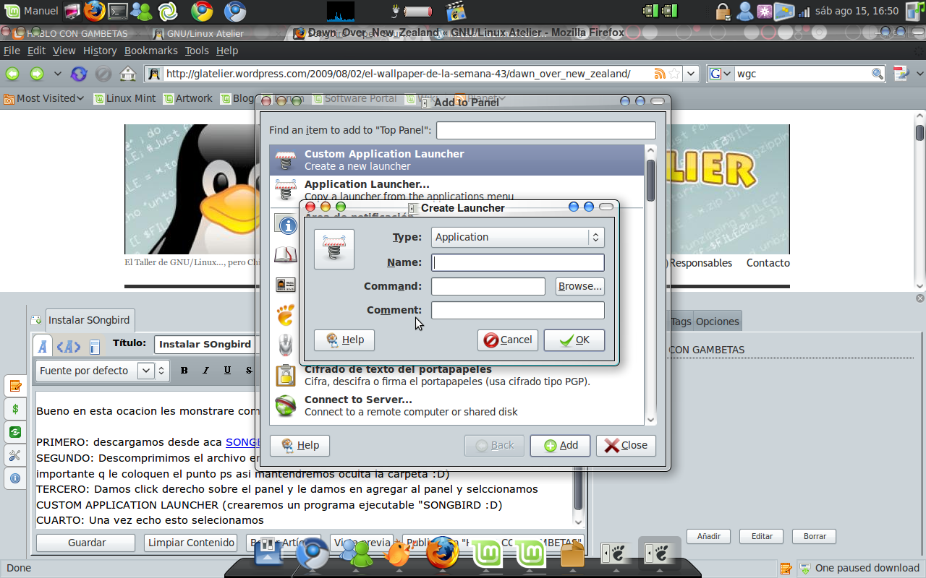
Task: Click the launcher icon chooser button
Action: (334, 249)
